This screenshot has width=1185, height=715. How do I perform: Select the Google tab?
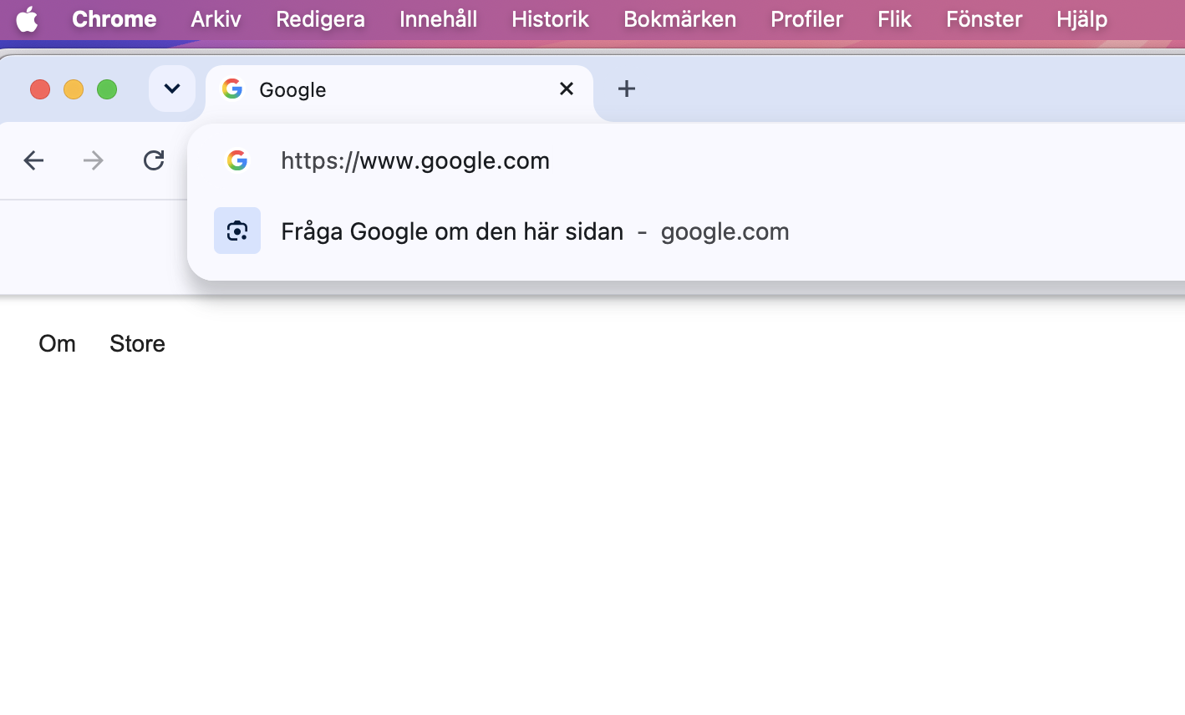click(x=399, y=89)
